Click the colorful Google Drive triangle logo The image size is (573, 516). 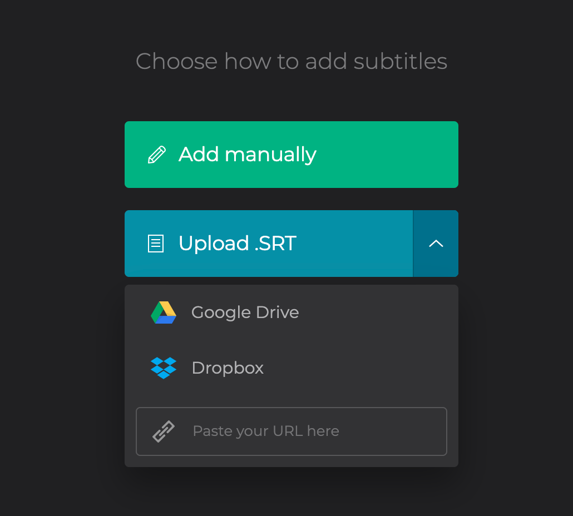coord(164,312)
